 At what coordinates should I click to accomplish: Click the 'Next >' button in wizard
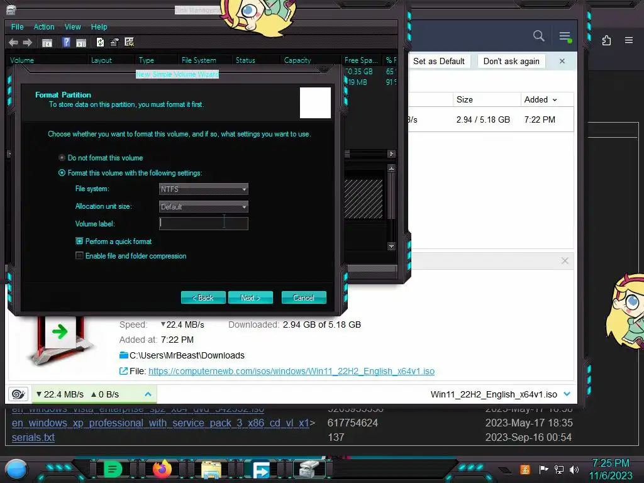[250, 297]
